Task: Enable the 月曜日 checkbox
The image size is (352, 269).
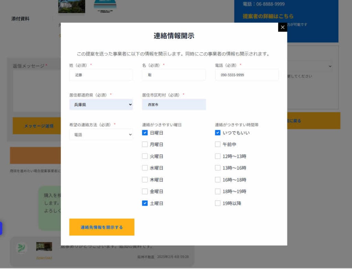Action: click(x=145, y=144)
